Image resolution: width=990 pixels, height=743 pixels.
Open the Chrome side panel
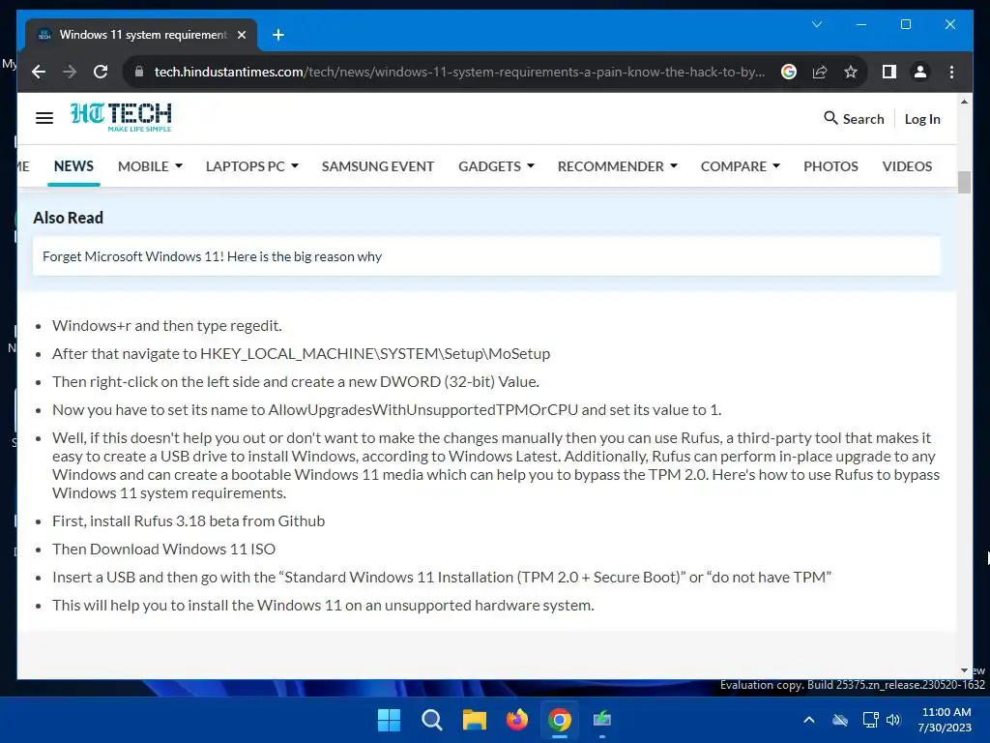click(x=889, y=72)
